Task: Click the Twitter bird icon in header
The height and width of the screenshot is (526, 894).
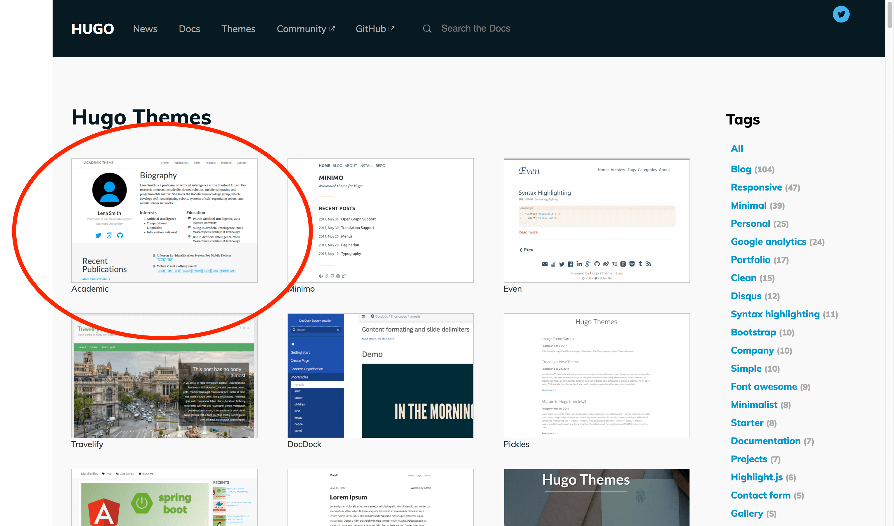Action: pyautogui.click(x=841, y=14)
